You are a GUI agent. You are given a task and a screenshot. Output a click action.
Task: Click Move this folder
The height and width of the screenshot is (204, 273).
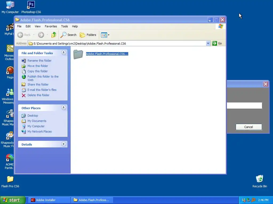[x=38, y=66]
